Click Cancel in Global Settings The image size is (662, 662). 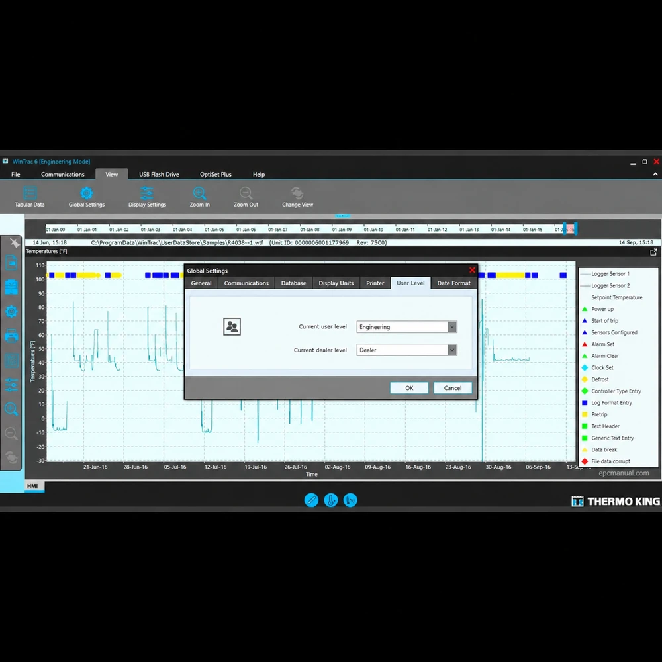click(453, 387)
